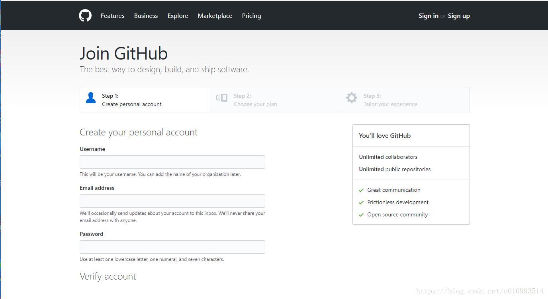Click checkmark beside Great communication

361,190
